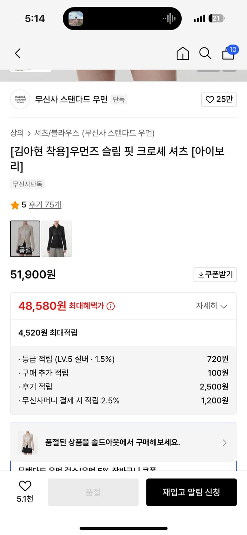
Task: Tap the Dynamic Island audio waveform
Action: pos(169,19)
